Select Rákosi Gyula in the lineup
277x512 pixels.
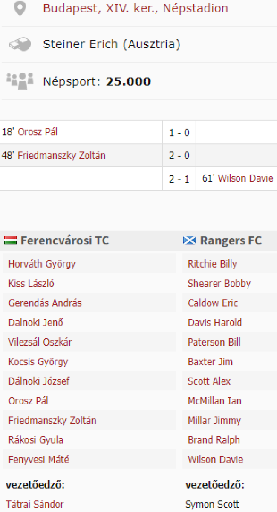tap(36, 440)
